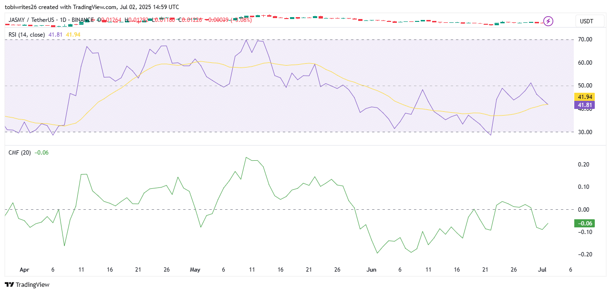Click the Jun label on time axis
The width and height of the screenshot is (611, 293).
point(372,270)
